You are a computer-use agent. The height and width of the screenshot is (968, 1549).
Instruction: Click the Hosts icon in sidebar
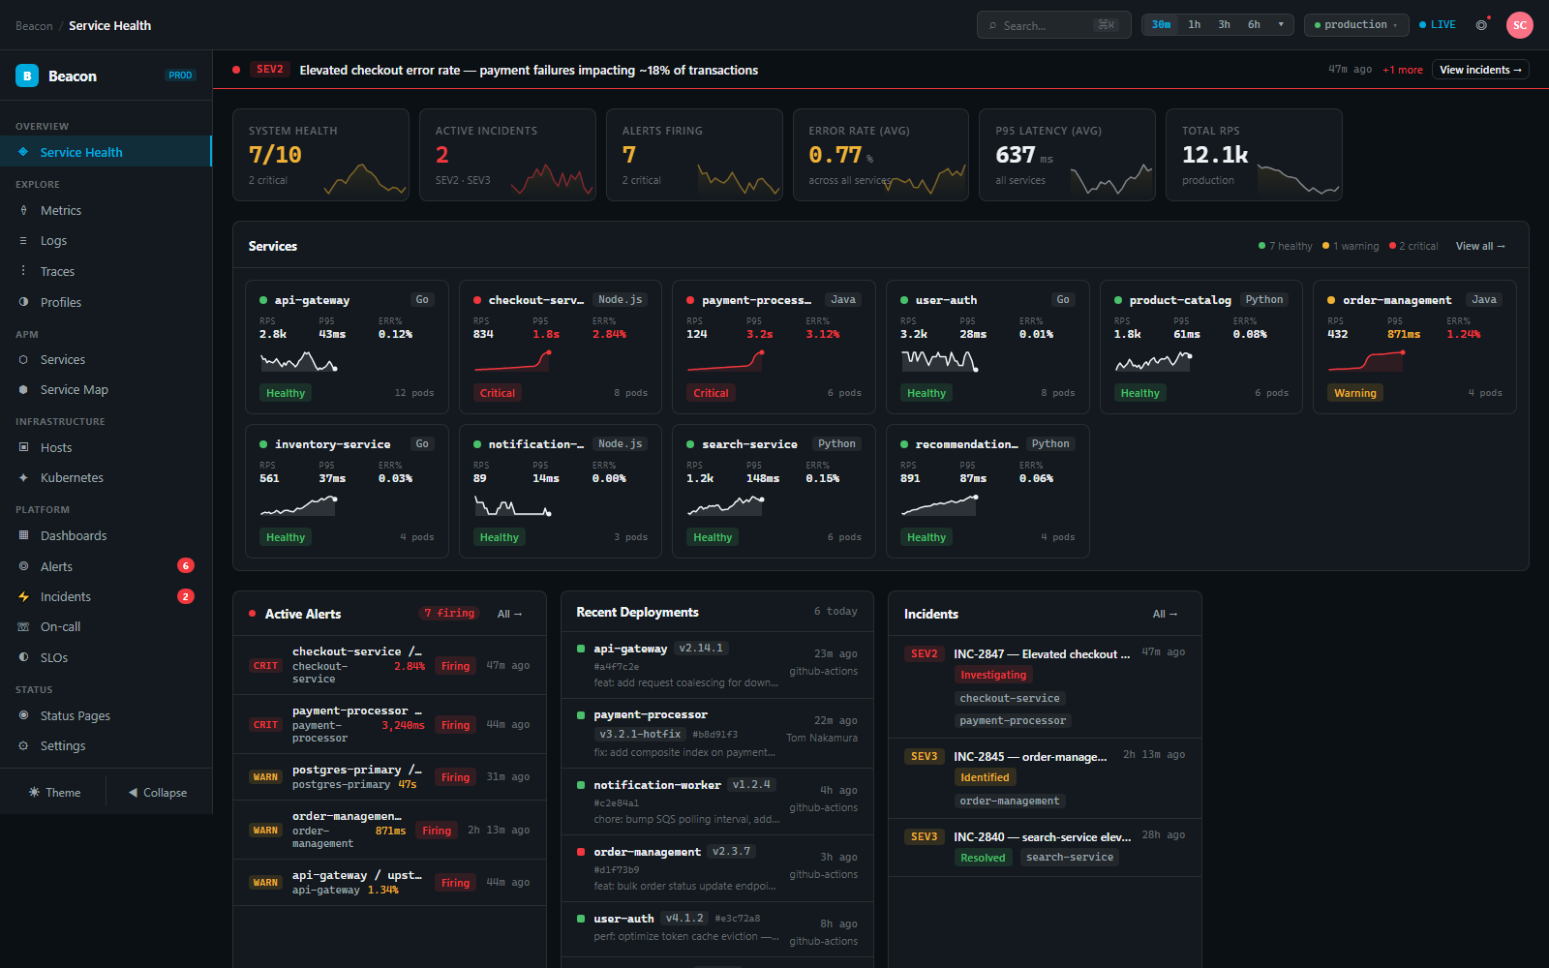pos(23,447)
